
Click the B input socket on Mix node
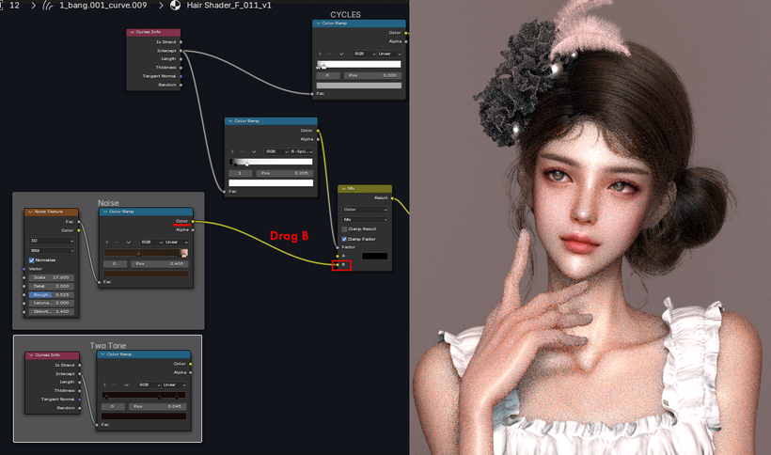[x=338, y=265]
